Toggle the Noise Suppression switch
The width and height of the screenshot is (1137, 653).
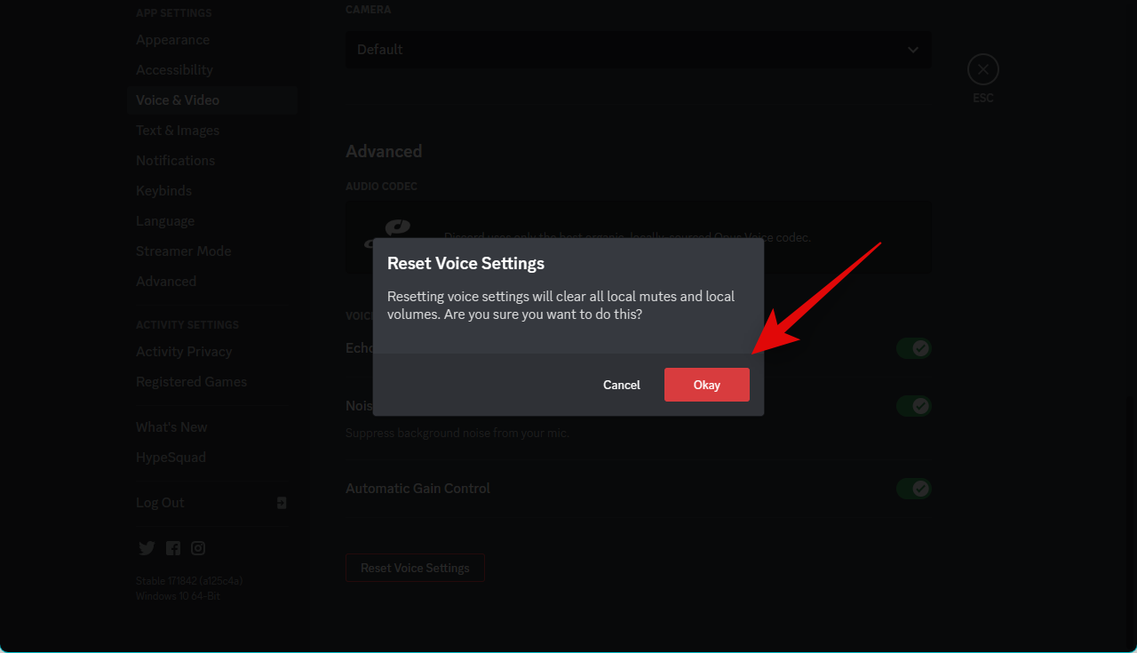[x=913, y=406]
